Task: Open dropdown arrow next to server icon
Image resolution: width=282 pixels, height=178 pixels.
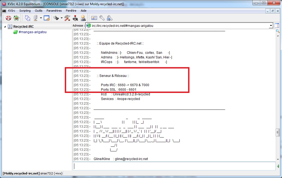Action: [x=41, y=18]
